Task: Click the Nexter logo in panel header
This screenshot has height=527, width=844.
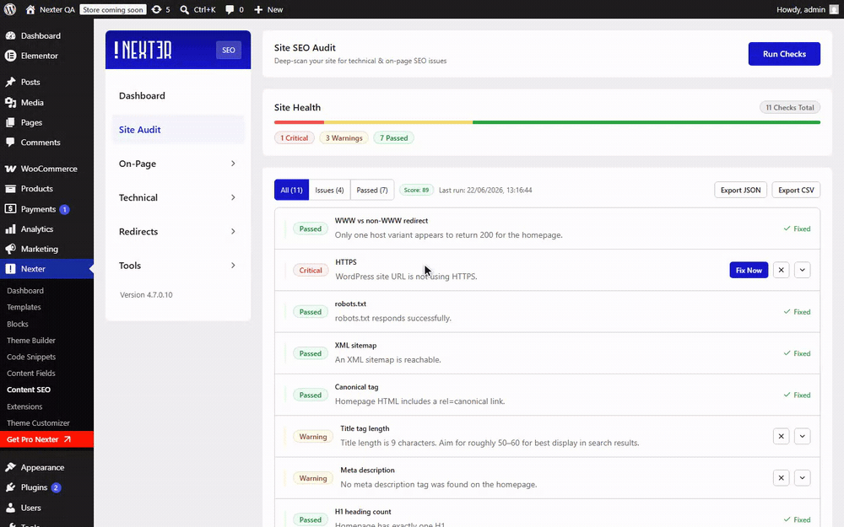Action: click(x=143, y=50)
